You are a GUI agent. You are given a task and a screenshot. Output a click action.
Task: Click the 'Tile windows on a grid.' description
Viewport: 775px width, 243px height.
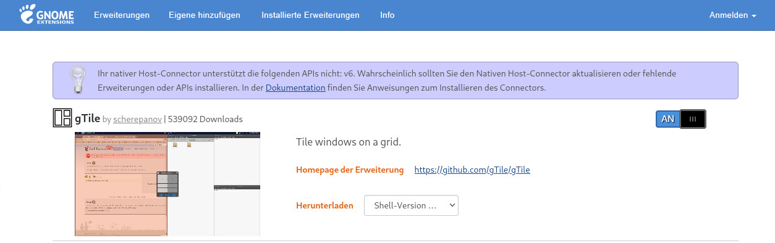pos(349,142)
